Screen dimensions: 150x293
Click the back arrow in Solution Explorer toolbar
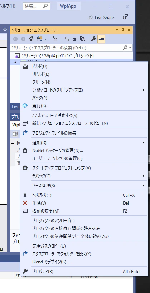15,39
